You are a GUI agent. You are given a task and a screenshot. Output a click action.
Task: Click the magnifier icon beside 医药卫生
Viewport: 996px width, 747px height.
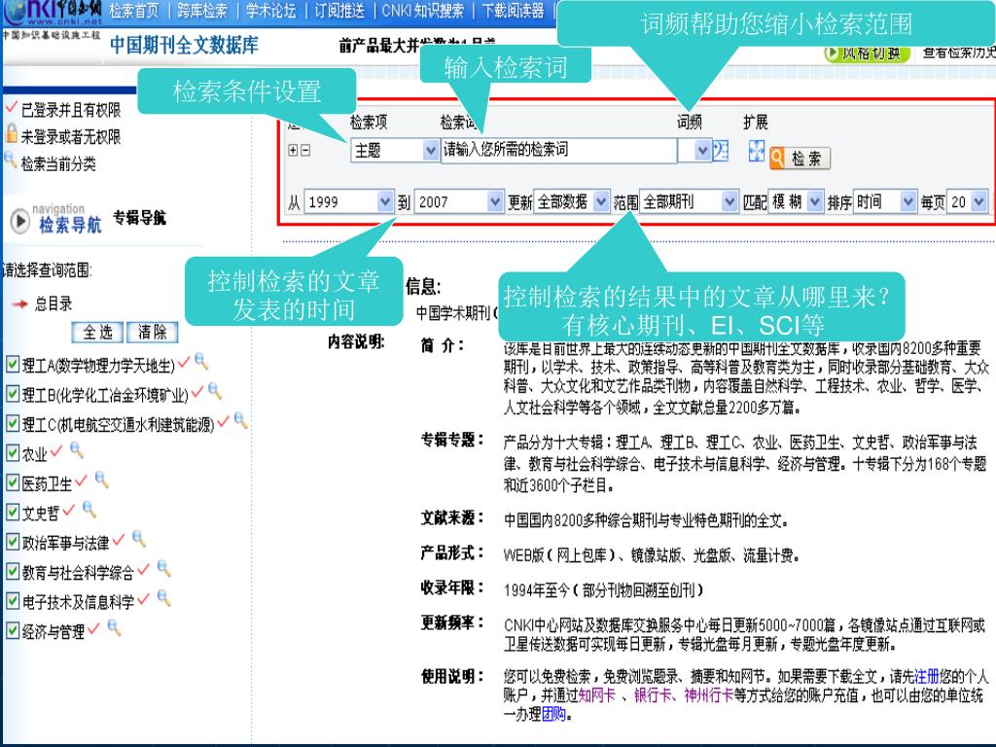(x=101, y=480)
